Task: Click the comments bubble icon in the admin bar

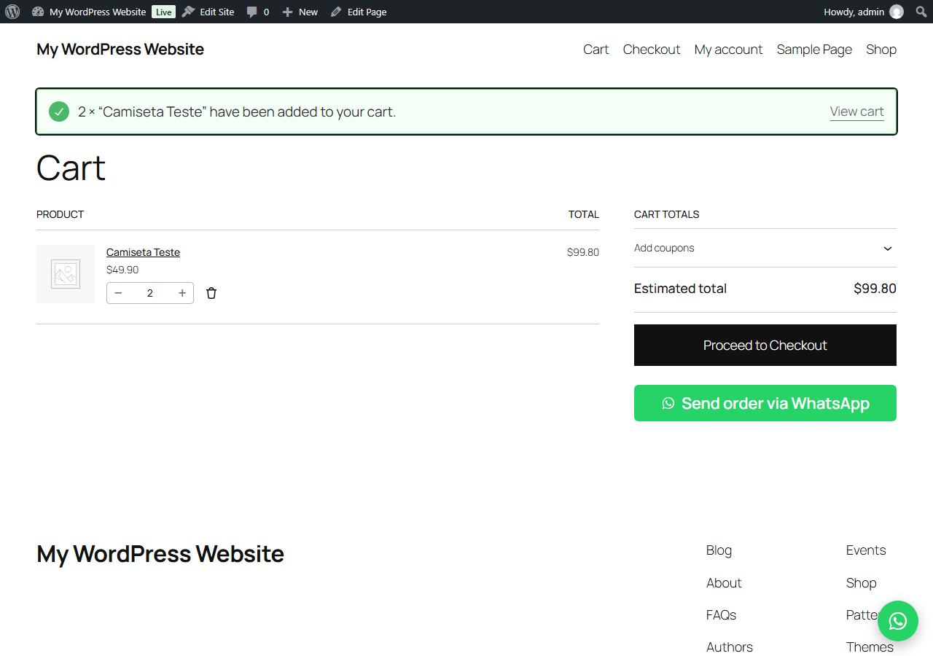Action: coord(252,12)
